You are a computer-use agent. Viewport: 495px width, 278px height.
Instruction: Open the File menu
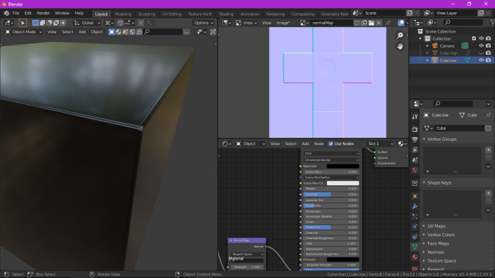[16, 14]
